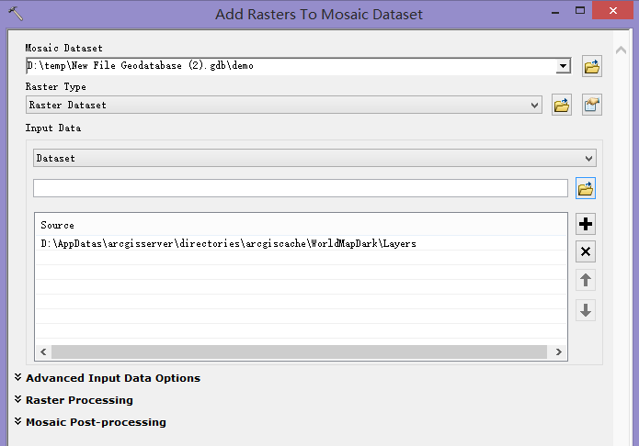This screenshot has width=639, height=446.
Task: Maximize the Add Rasters dialog
Action: pyautogui.click(x=580, y=11)
